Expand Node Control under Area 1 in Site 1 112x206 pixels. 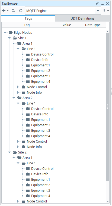(18, 87)
